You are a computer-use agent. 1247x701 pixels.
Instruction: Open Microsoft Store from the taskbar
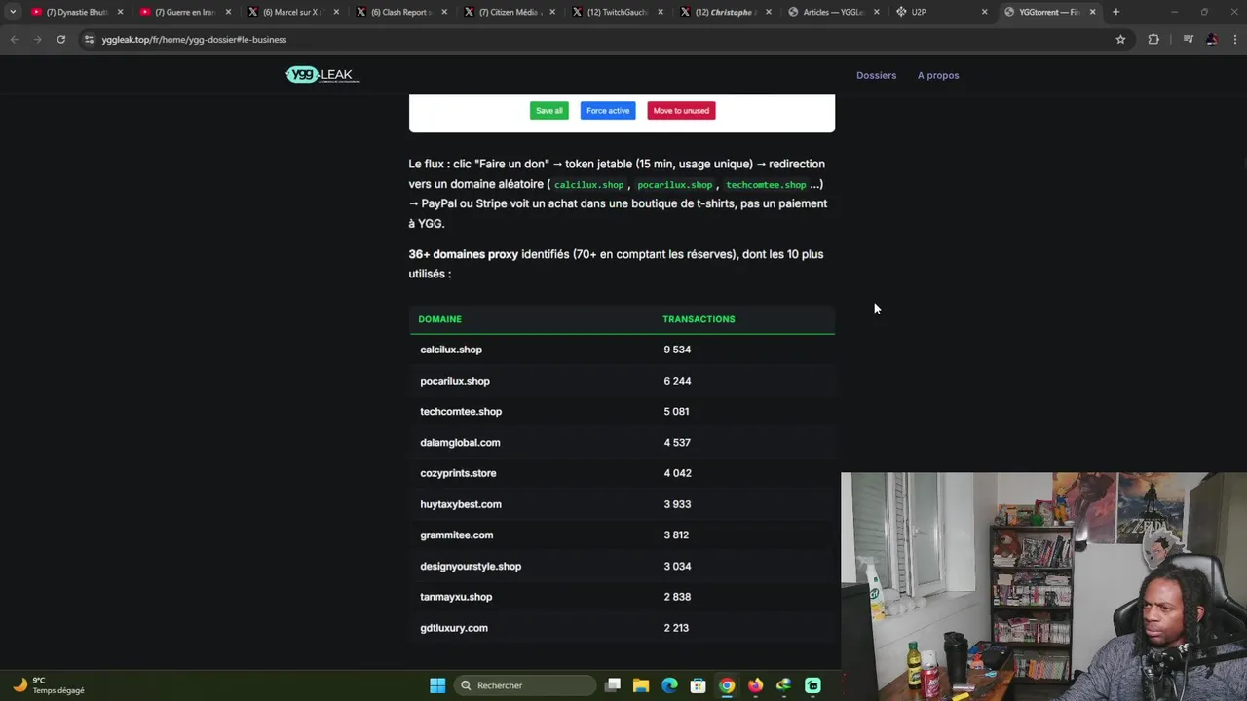pyautogui.click(x=698, y=685)
